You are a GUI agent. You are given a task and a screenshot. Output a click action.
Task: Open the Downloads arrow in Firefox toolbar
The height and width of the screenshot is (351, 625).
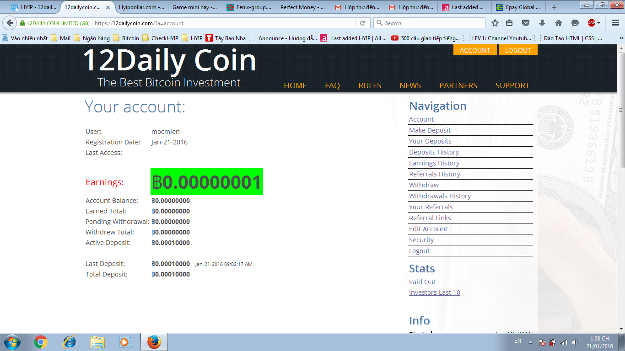(542, 23)
